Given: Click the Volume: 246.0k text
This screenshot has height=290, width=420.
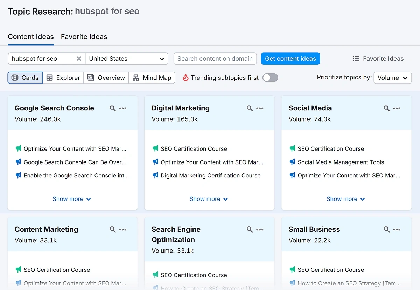Looking at the screenshot, I should tap(38, 119).
